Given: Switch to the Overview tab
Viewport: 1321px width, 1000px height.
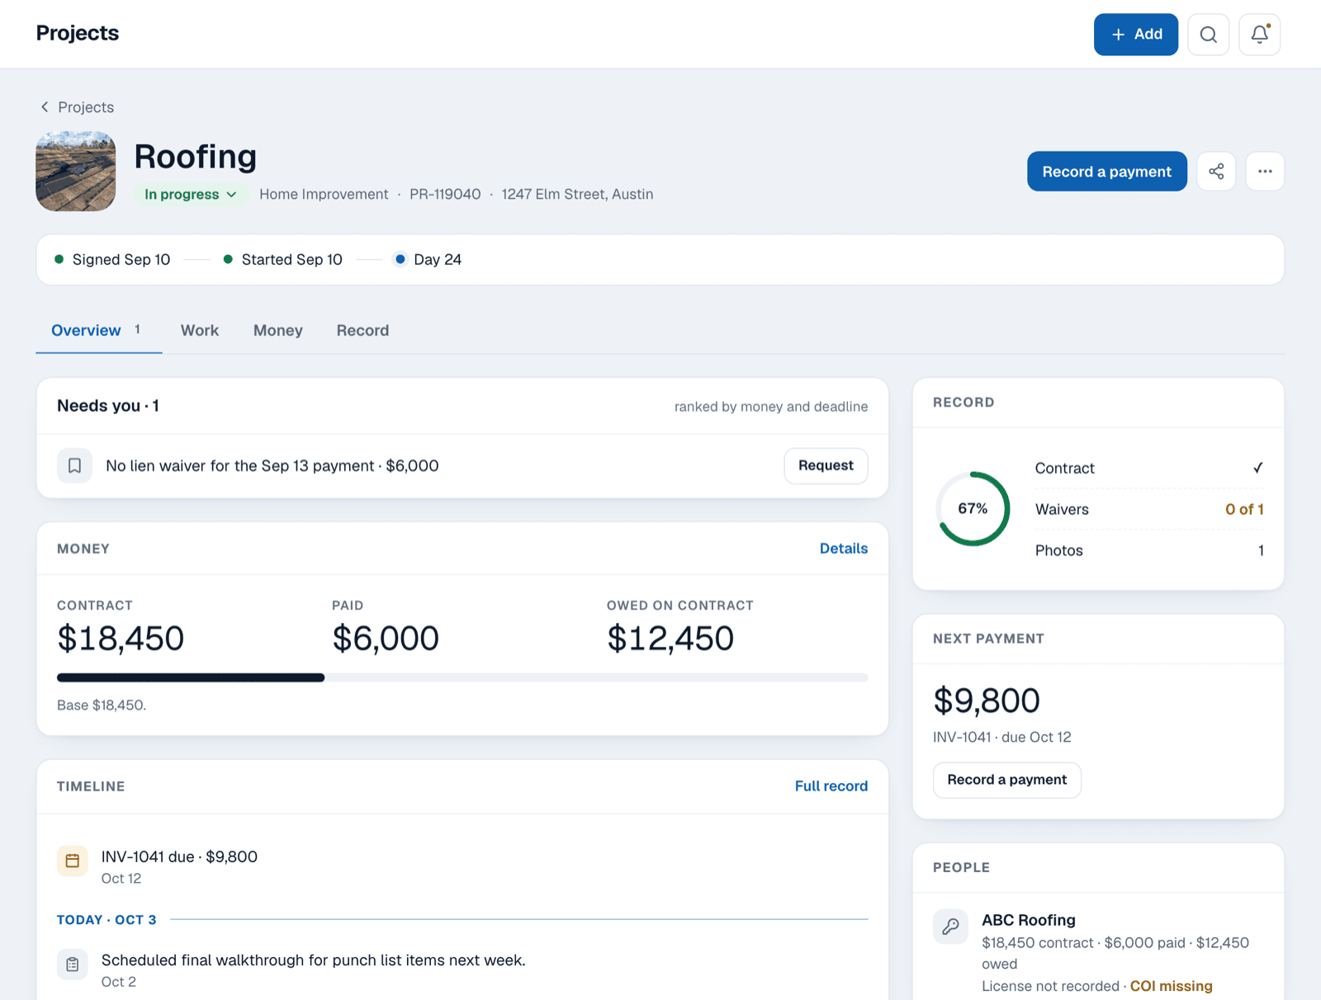Looking at the screenshot, I should tap(98, 331).
